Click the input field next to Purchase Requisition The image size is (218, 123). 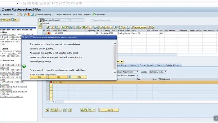click(x=77, y=20)
